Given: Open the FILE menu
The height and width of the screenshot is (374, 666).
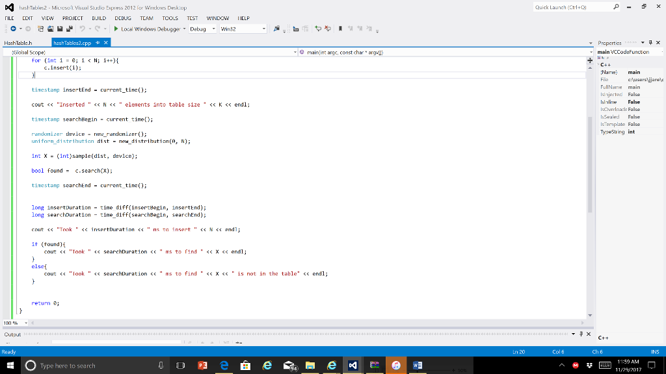Looking at the screenshot, I should (9, 18).
